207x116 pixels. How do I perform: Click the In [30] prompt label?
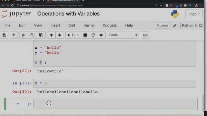[x=22, y=83]
